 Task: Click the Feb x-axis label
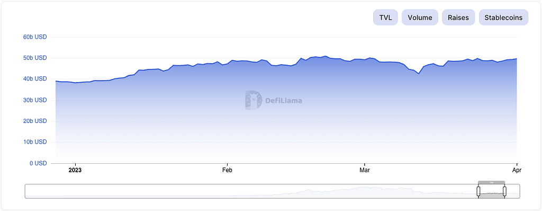click(x=227, y=170)
